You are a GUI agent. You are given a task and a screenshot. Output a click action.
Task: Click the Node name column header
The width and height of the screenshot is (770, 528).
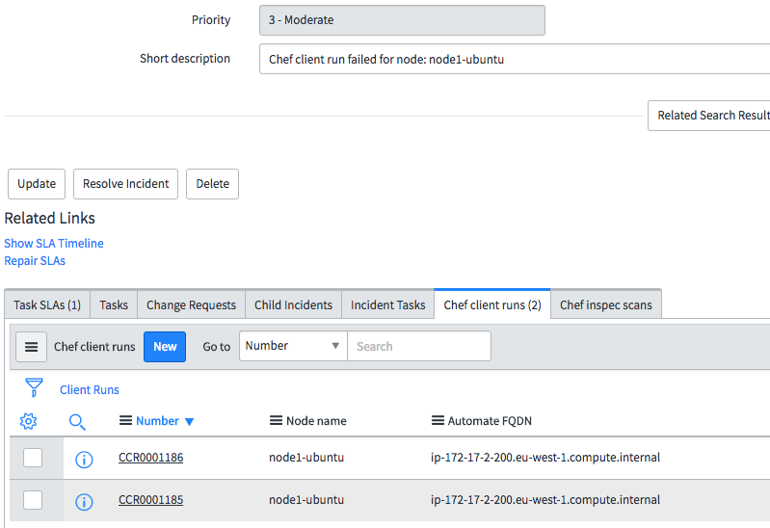tap(316, 421)
